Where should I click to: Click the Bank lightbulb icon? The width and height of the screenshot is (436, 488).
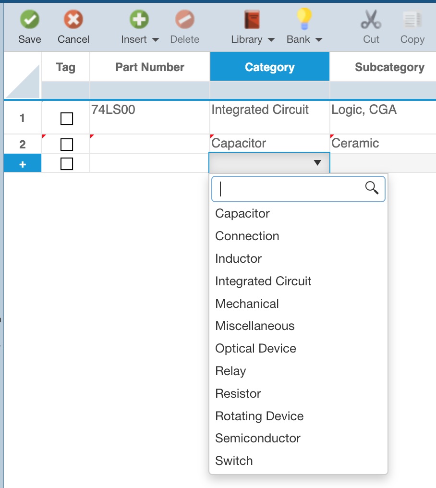coord(304,20)
